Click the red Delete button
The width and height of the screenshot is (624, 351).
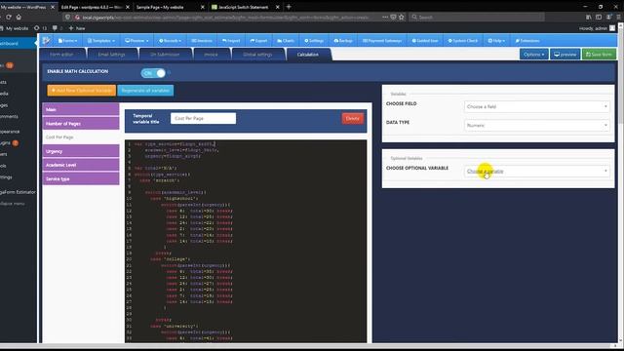[352, 118]
